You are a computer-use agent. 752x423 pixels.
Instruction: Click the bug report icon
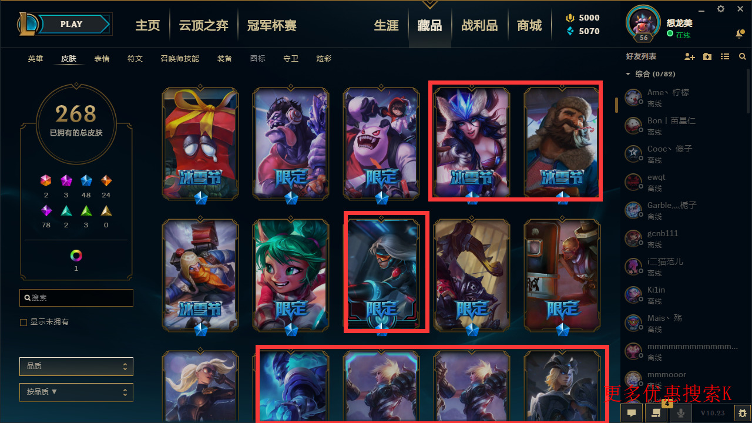pos(743,413)
